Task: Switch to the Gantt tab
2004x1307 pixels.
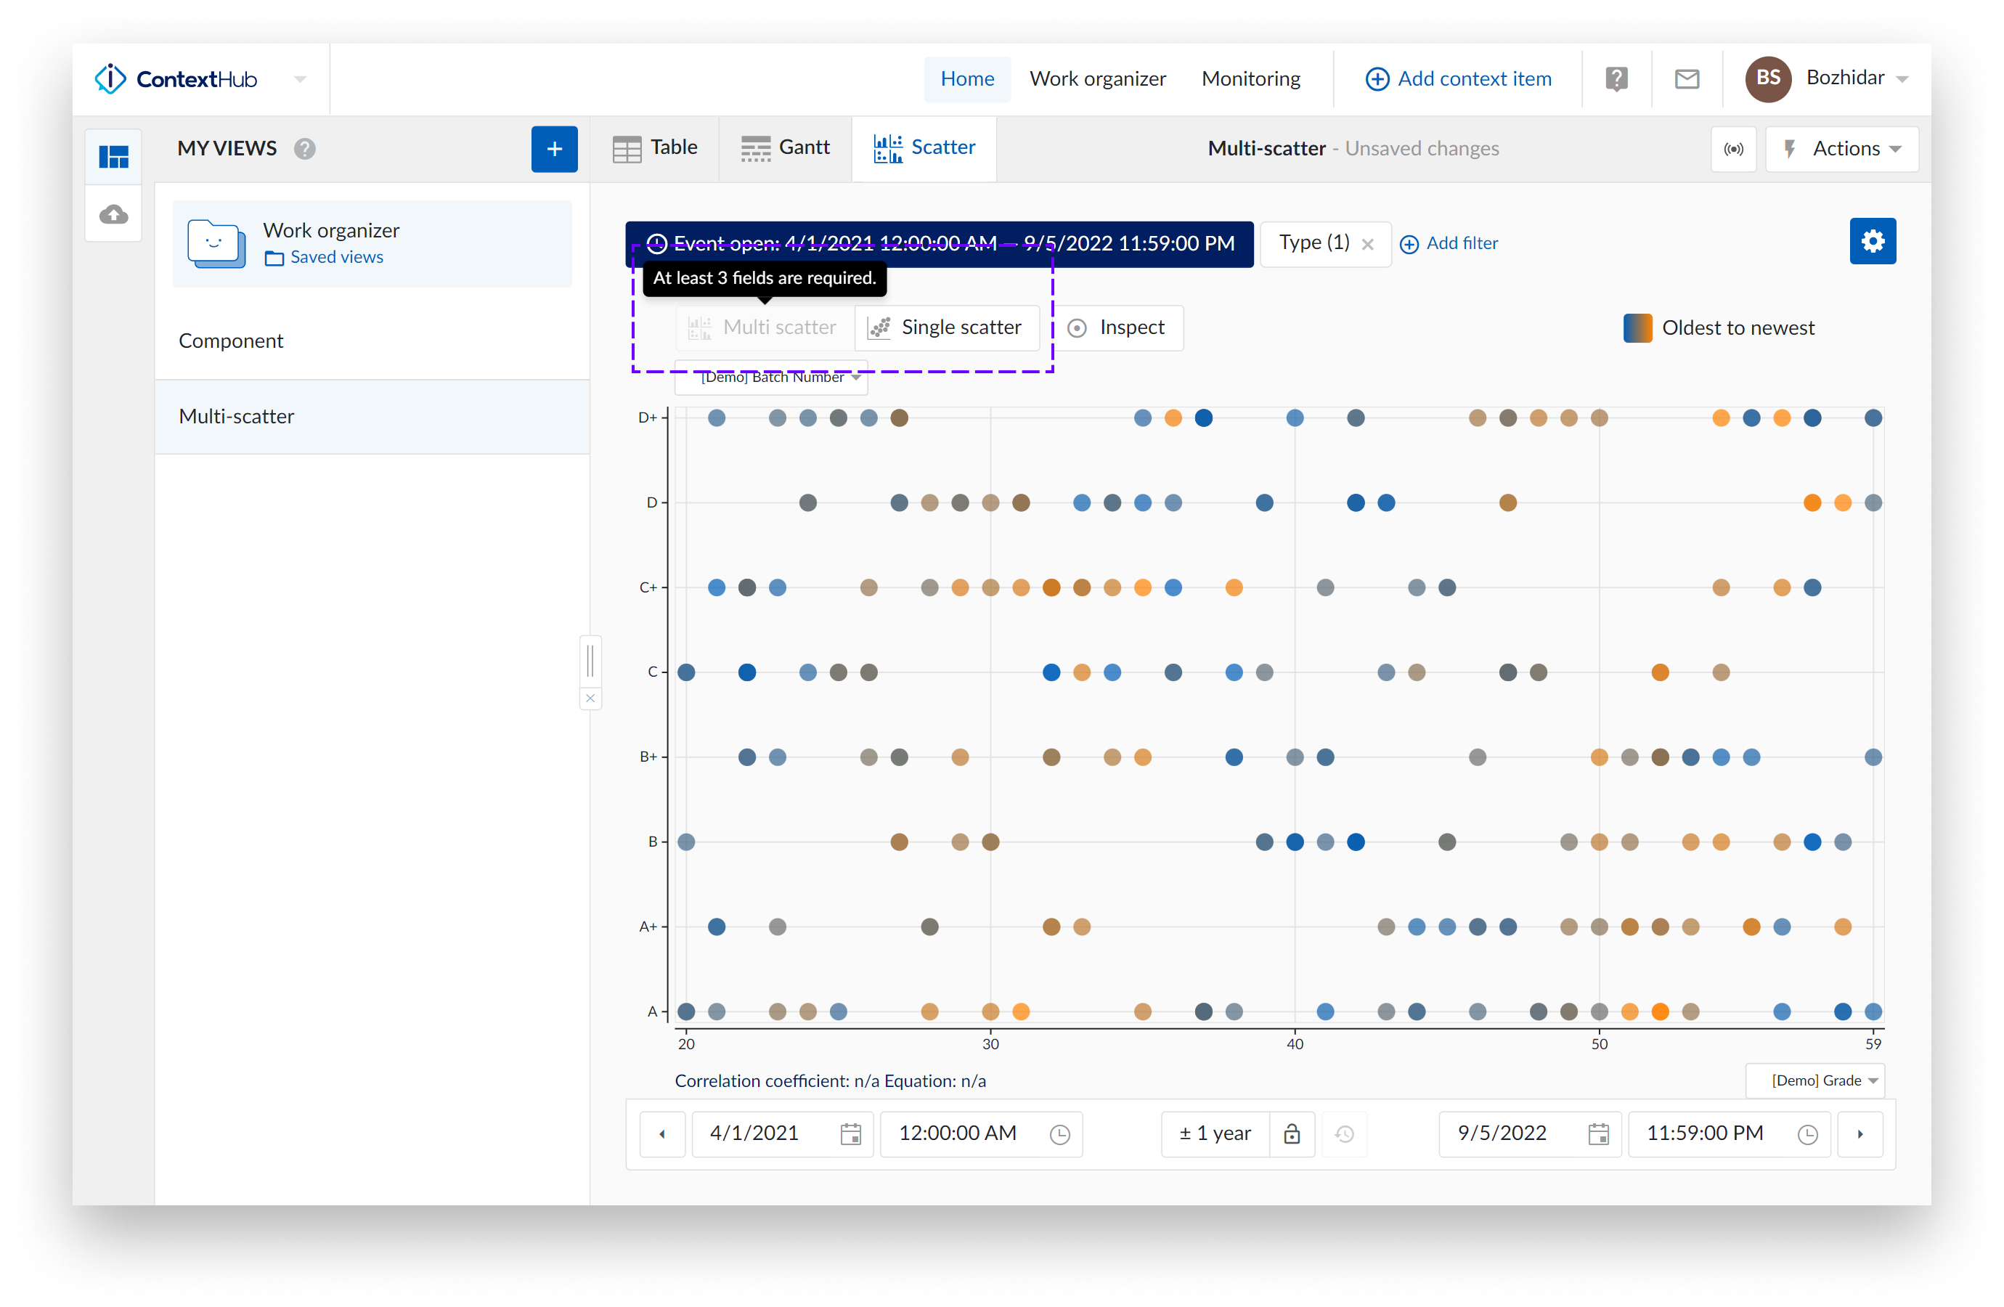Action: coord(785,148)
